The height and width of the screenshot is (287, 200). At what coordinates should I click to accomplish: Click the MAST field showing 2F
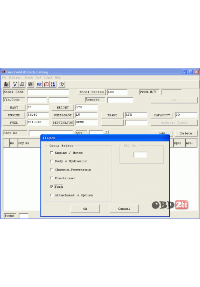pos(38,107)
